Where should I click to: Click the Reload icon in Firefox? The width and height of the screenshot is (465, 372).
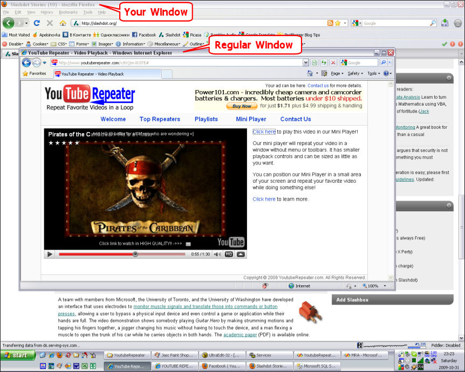pyautogui.click(x=37, y=24)
